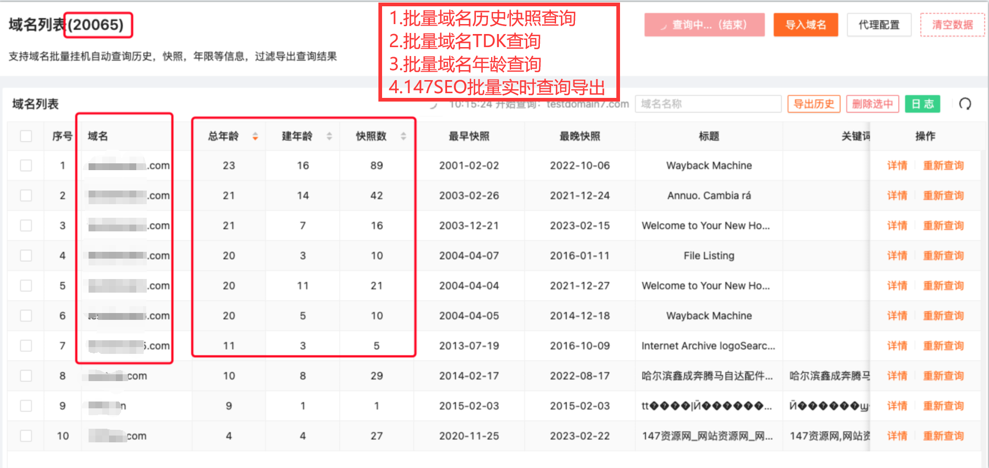Click the 删除选中 button
This screenshot has width=989, height=468.
click(x=873, y=104)
